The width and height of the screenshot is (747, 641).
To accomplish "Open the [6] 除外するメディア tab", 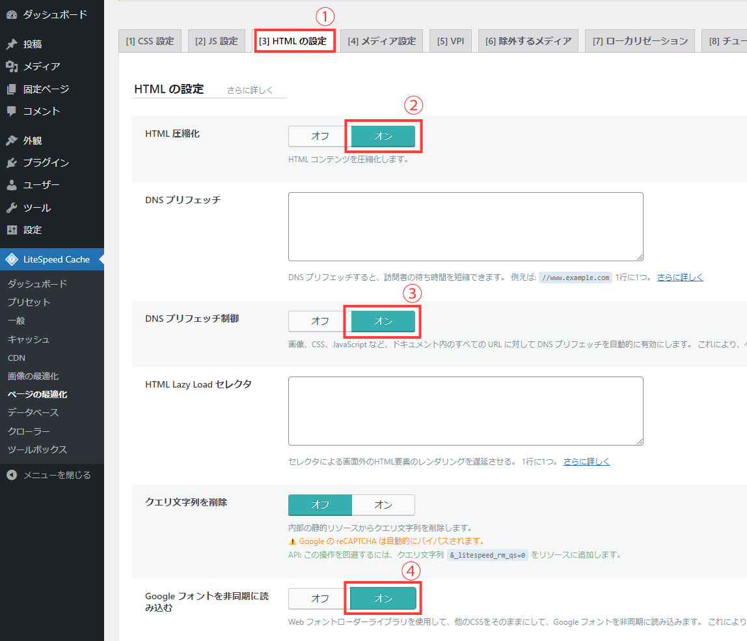I will (528, 41).
